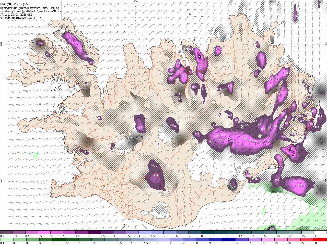Click the bright red 30 rain swatch

coord(320,239)
